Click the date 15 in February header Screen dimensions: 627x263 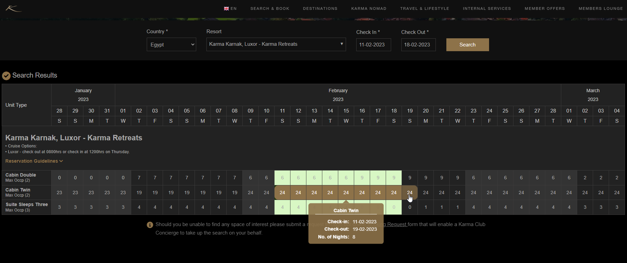click(346, 111)
